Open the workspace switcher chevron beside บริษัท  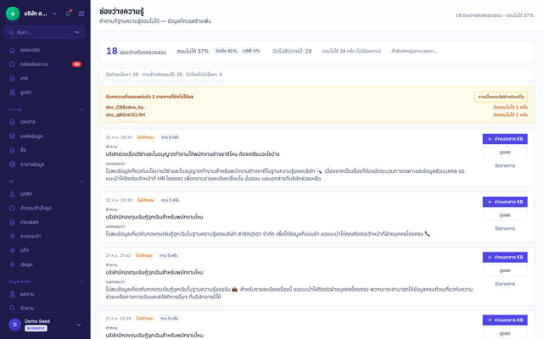pyautogui.click(x=54, y=14)
